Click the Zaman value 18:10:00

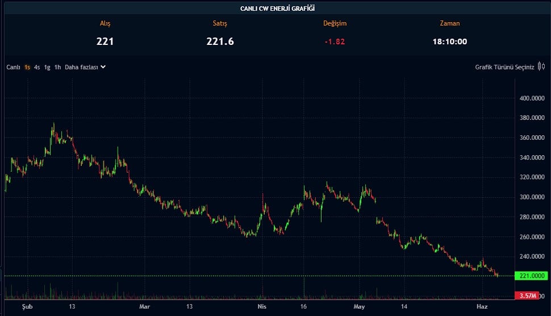(x=449, y=41)
